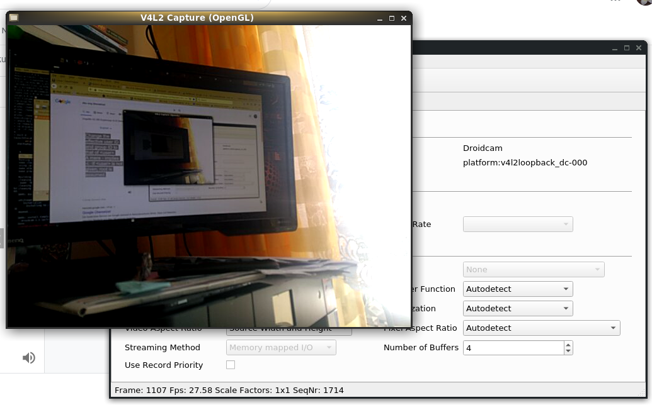Close the settings window behind the capture
Viewport: 652px width, 410px height.
pyautogui.click(x=639, y=48)
